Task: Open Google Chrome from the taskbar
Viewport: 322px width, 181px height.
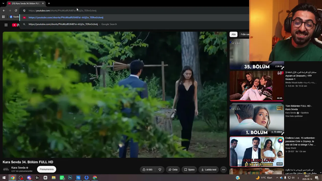Action: pyautogui.click(x=13, y=178)
